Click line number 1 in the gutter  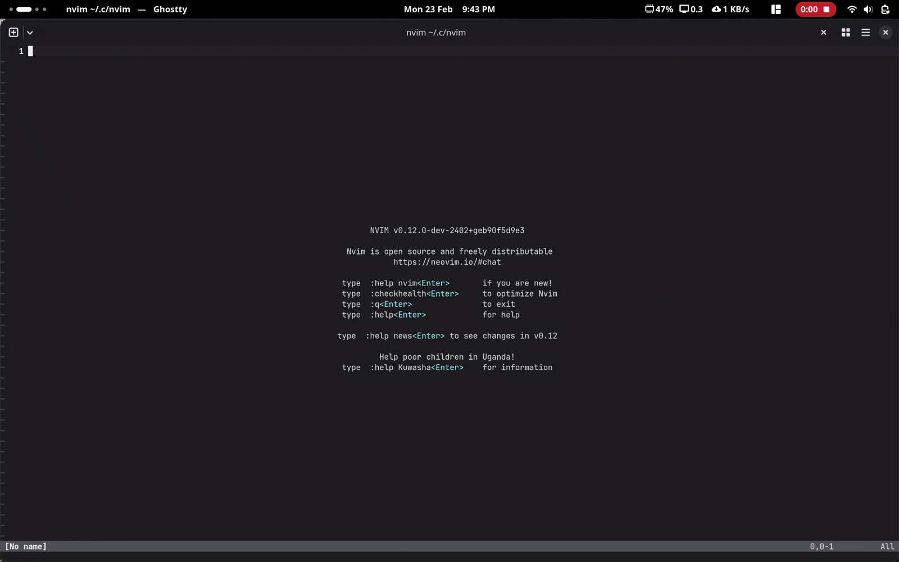coord(21,51)
